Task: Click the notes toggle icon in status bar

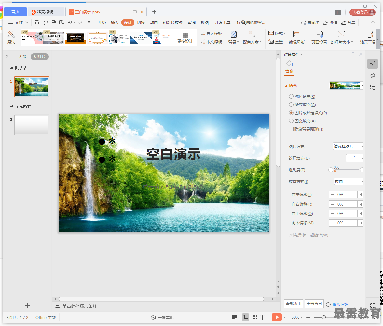Action: tap(234, 317)
